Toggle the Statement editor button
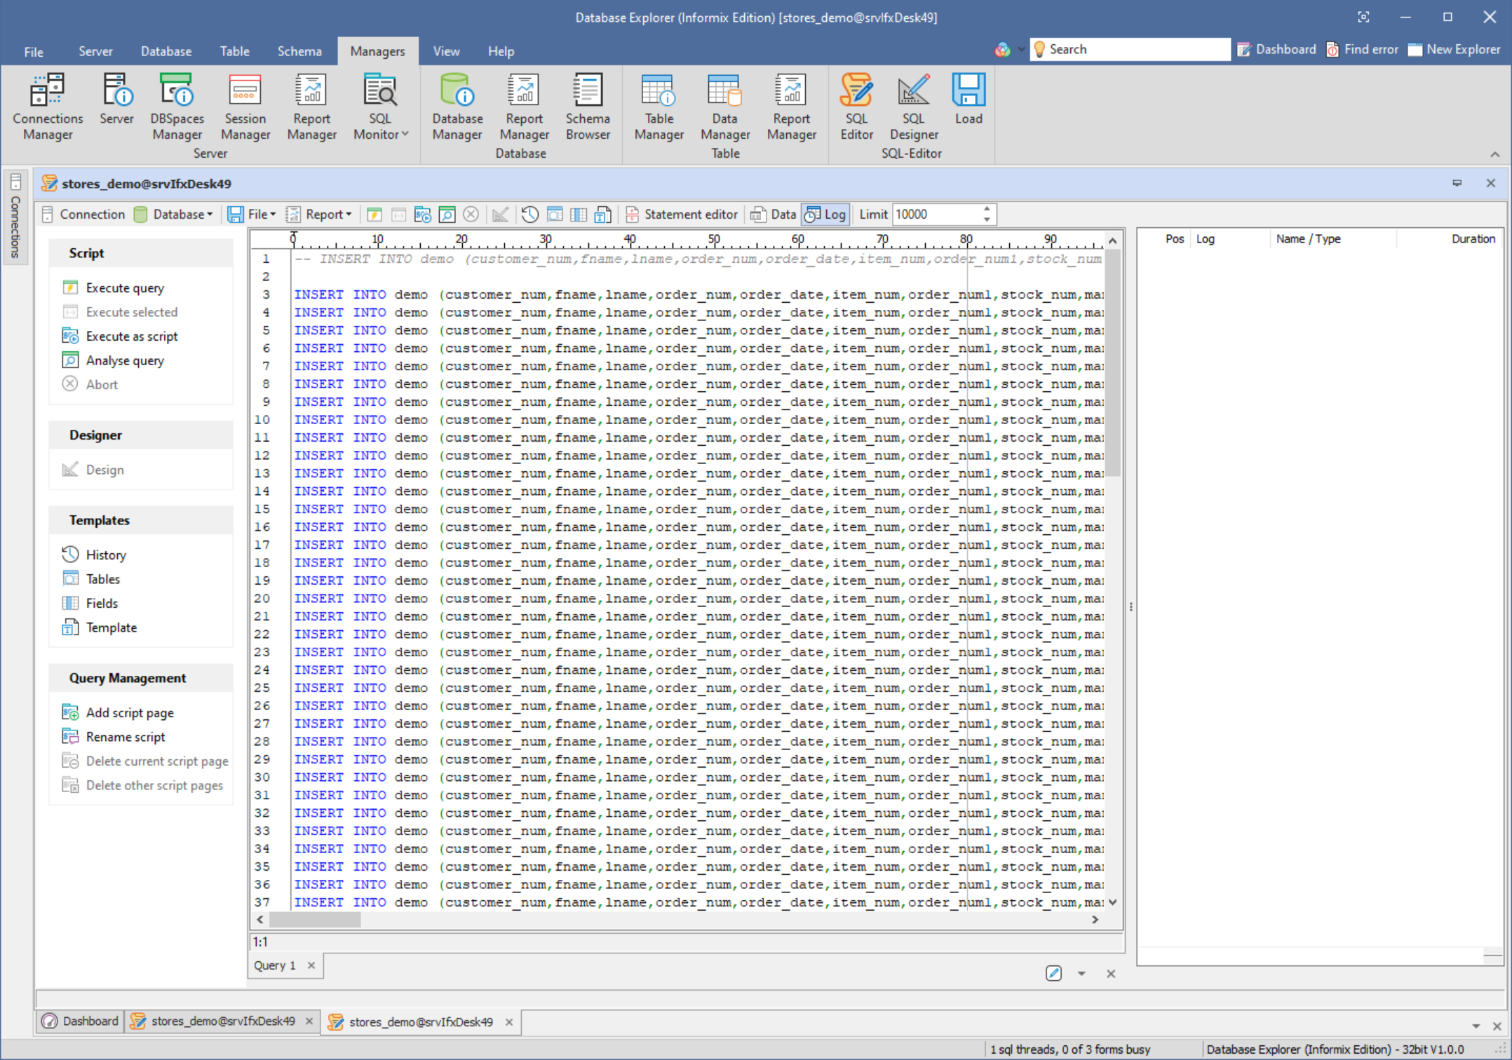The height and width of the screenshot is (1060, 1512). pyautogui.click(x=682, y=215)
